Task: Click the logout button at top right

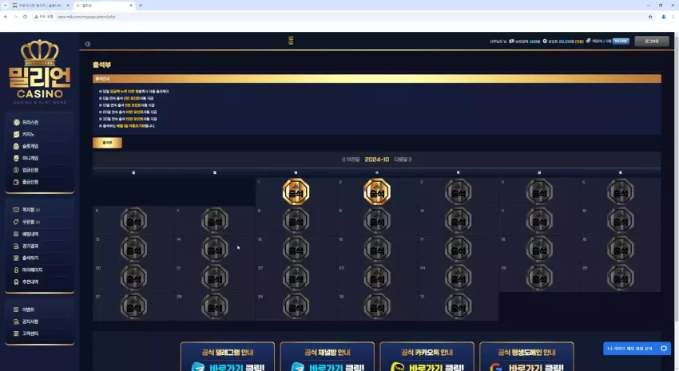Action: pyautogui.click(x=651, y=41)
